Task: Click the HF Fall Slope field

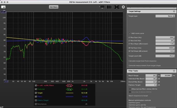Action: (x=164, y=51)
